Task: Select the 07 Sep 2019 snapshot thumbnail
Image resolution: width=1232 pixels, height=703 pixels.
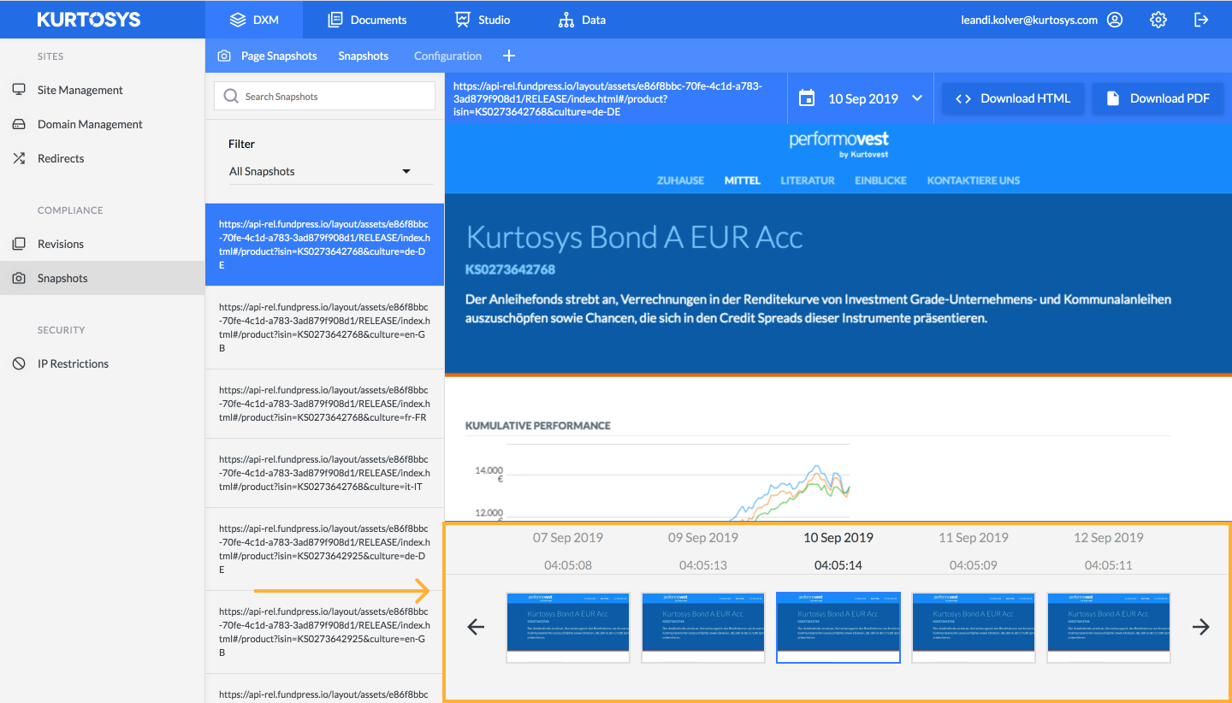Action: (x=568, y=627)
